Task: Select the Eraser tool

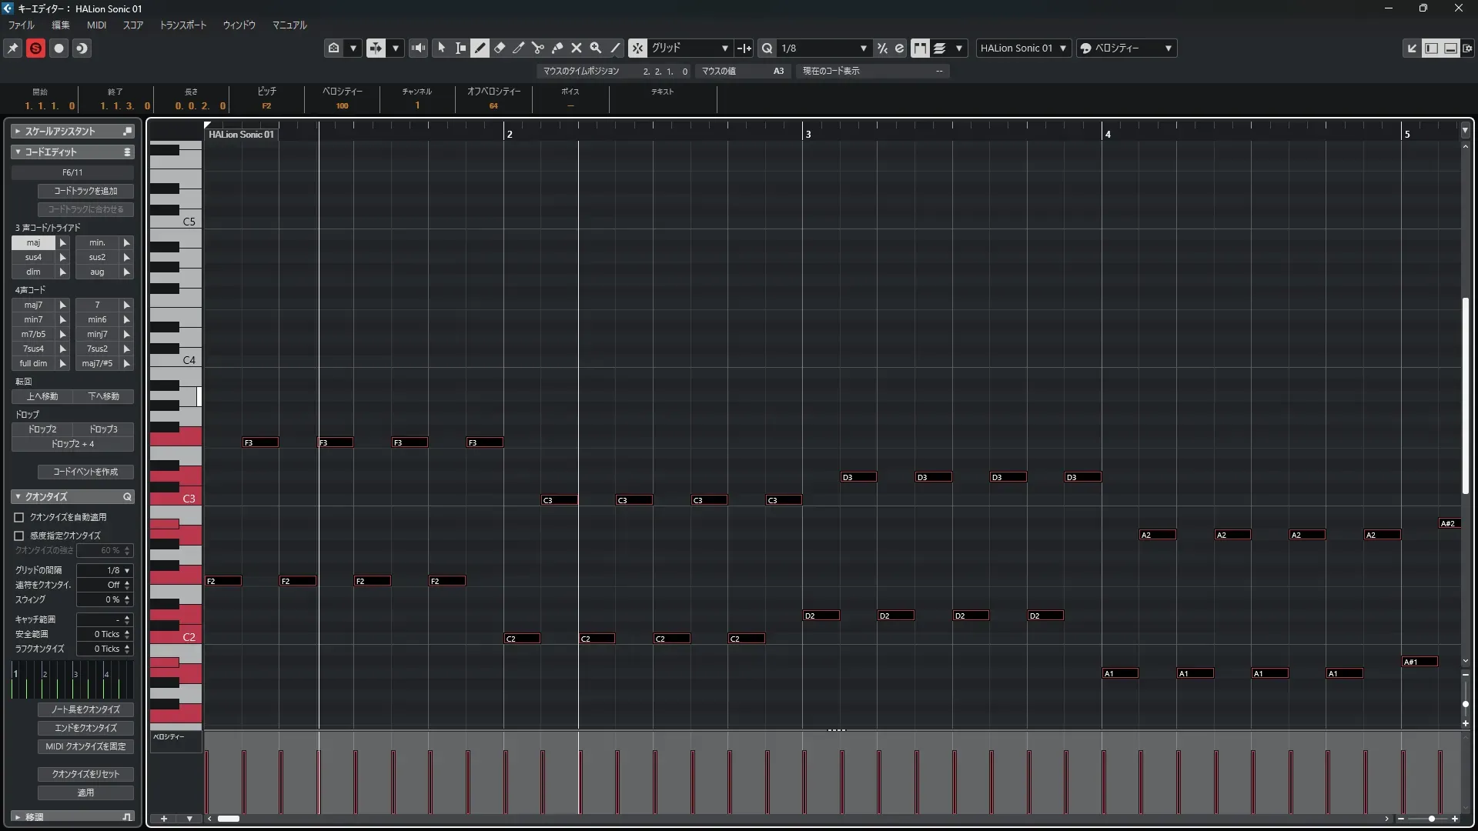Action: point(500,48)
